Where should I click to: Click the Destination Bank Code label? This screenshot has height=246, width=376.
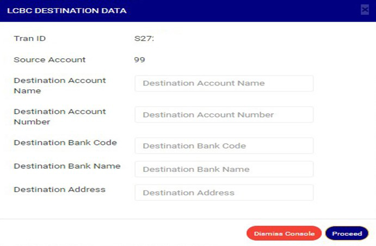(x=65, y=143)
